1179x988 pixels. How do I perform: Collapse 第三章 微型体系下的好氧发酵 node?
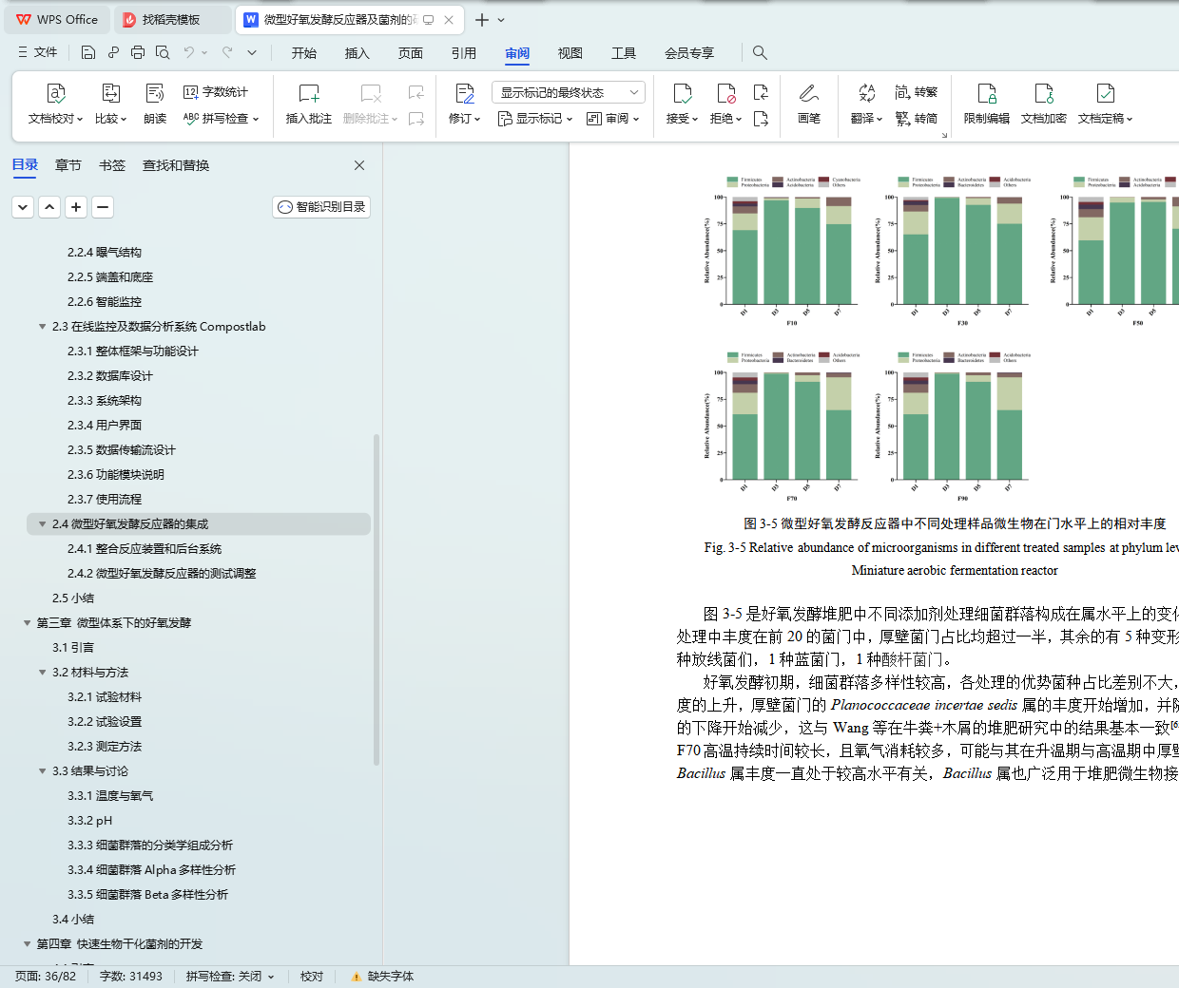pos(27,623)
